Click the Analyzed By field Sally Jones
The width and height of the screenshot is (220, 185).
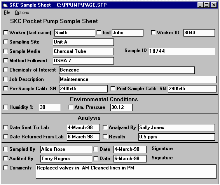click(x=176, y=127)
